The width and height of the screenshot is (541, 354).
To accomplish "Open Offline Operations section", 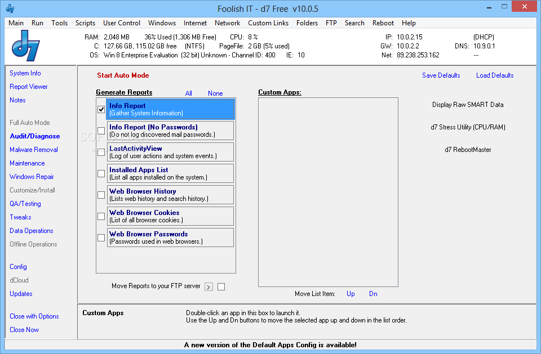I will (33, 244).
